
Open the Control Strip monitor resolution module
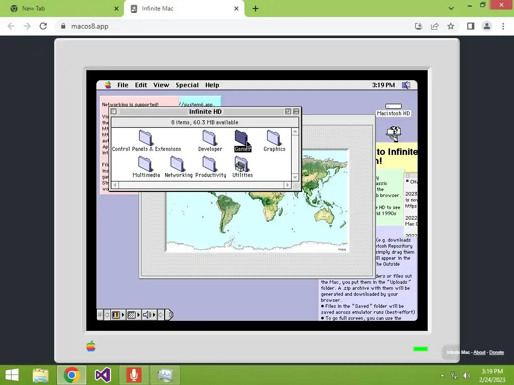pyautogui.click(x=134, y=315)
